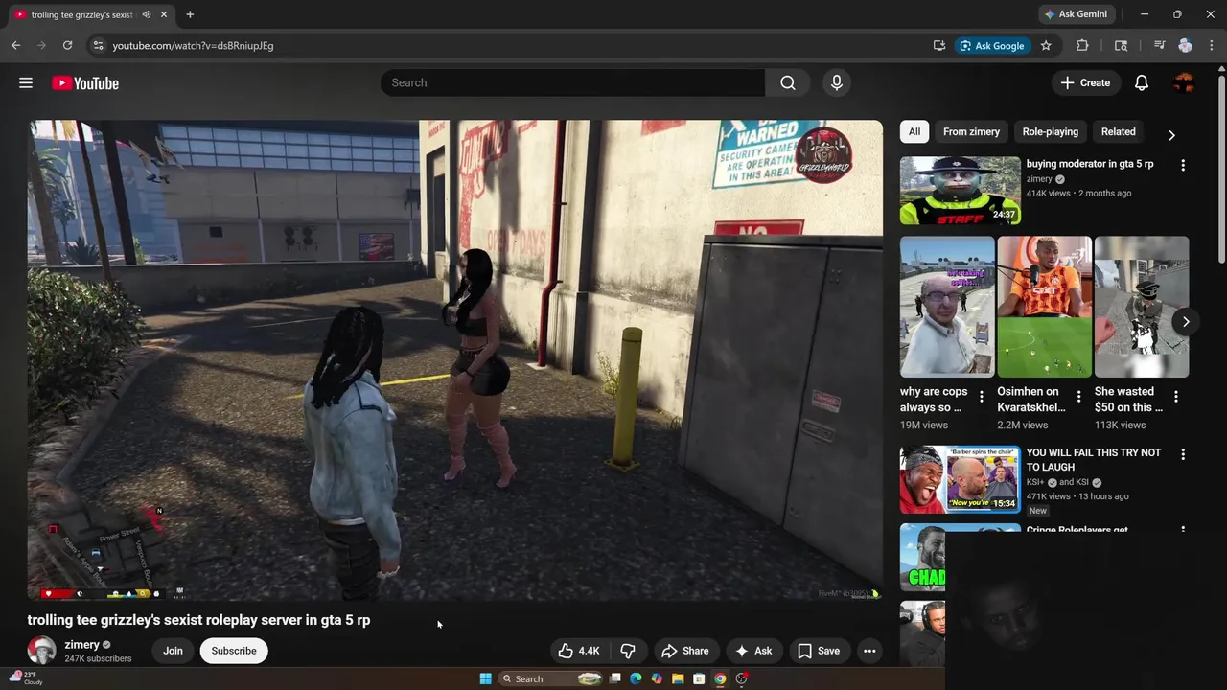Viewport: 1227px width, 690px height.
Task: Open the Osimhen short thumbnail
Action: pyautogui.click(x=1045, y=307)
